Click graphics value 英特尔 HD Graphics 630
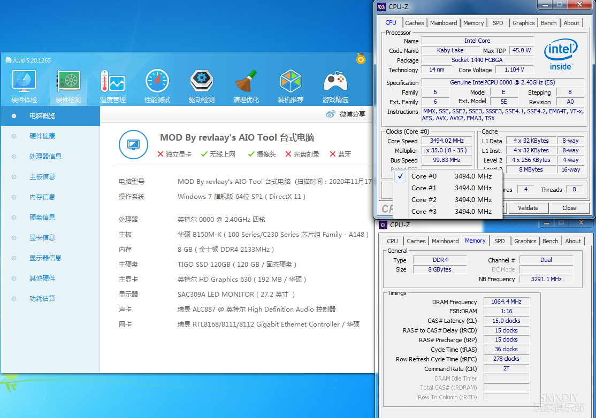The height and width of the screenshot is (418, 596). pyautogui.click(x=242, y=280)
